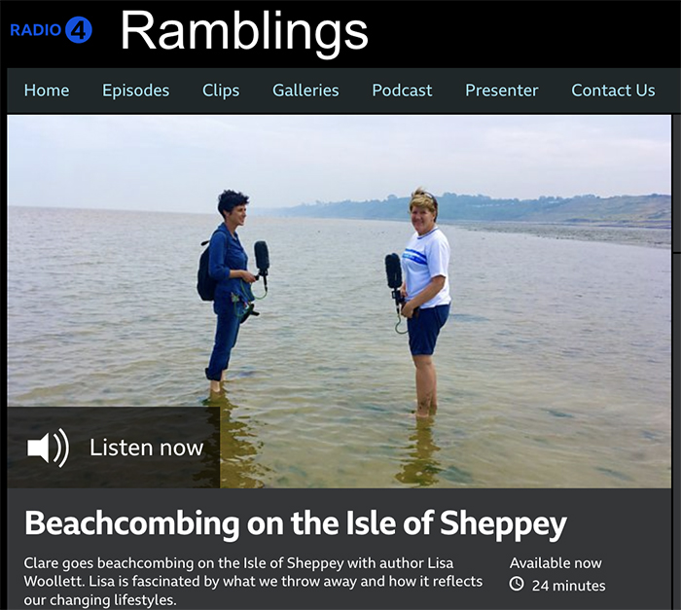The width and height of the screenshot is (681, 610).
Task: Click the beach episode photo
Action: pyautogui.click(x=339, y=302)
